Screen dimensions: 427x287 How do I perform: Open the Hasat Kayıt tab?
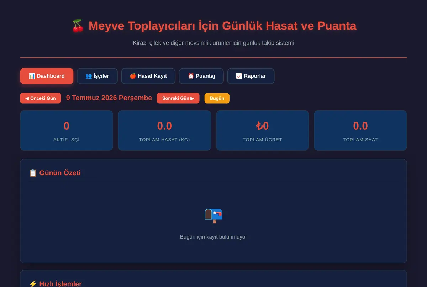click(x=148, y=76)
